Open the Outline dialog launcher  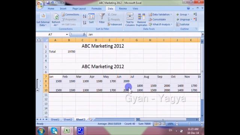point(196,29)
